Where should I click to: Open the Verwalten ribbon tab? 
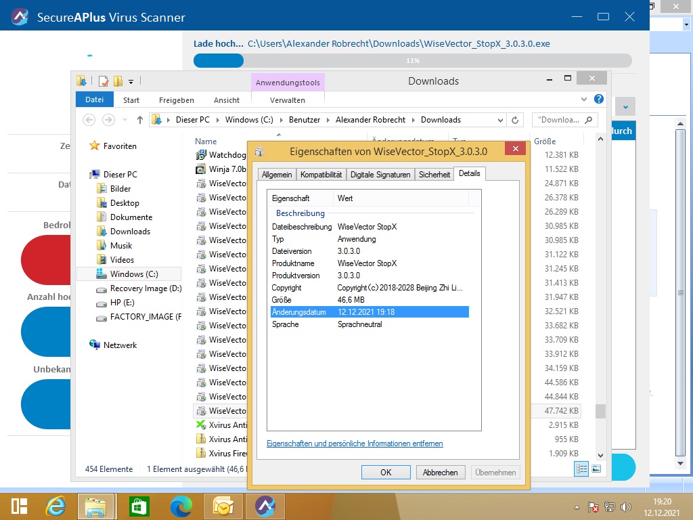tap(287, 100)
